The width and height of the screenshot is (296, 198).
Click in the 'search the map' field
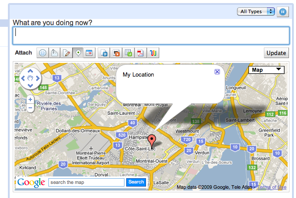click(x=86, y=182)
